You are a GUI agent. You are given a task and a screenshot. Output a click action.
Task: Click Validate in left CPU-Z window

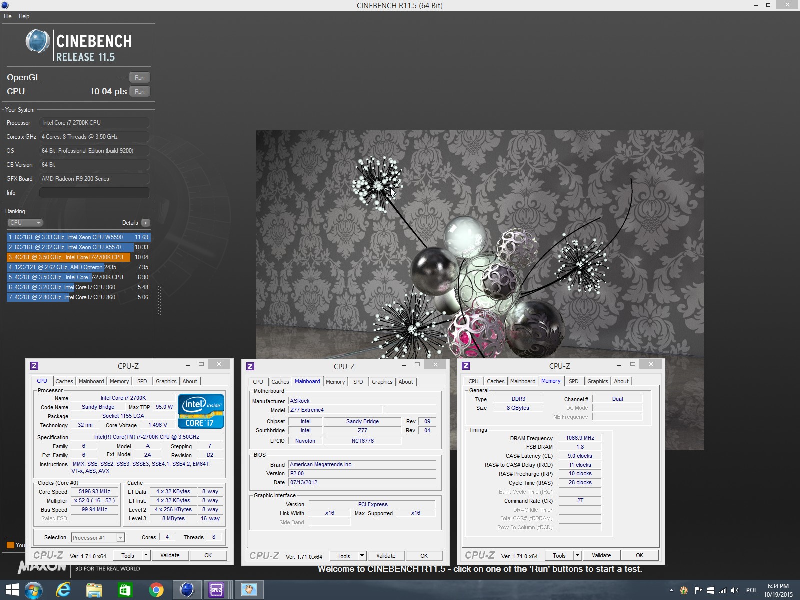point(170,555)
